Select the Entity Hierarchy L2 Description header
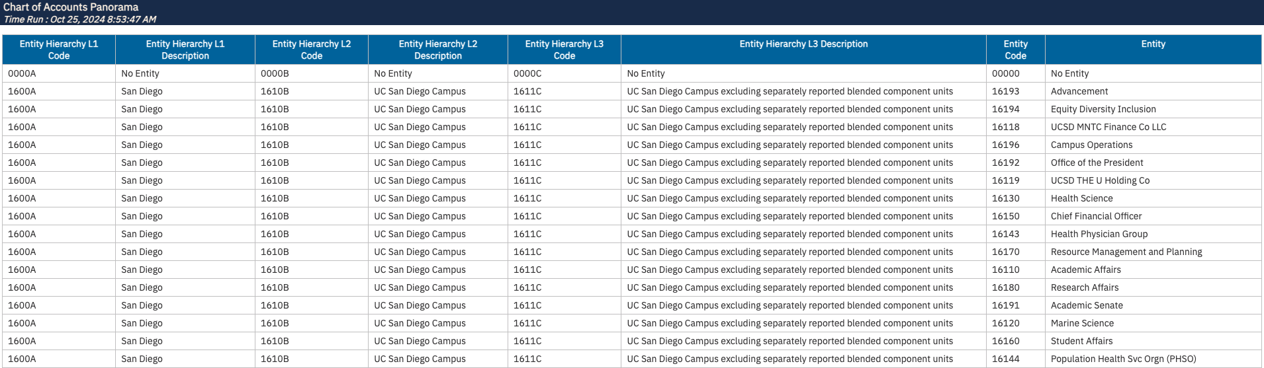Screen dimensions: 1264x368 [438, 50]
